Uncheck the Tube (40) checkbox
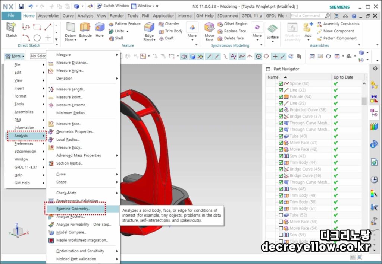 click(281, 136)
